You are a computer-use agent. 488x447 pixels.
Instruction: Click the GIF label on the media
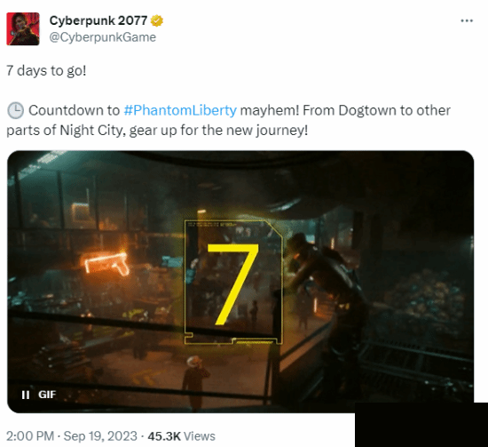pos(47,395)
